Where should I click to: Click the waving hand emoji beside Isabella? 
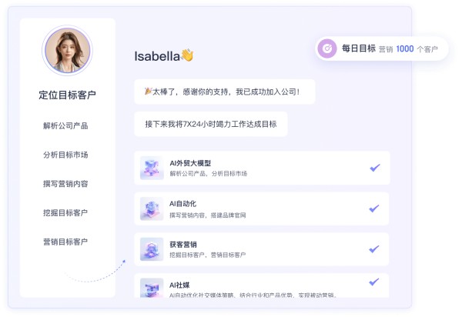[x=187, y=55]
